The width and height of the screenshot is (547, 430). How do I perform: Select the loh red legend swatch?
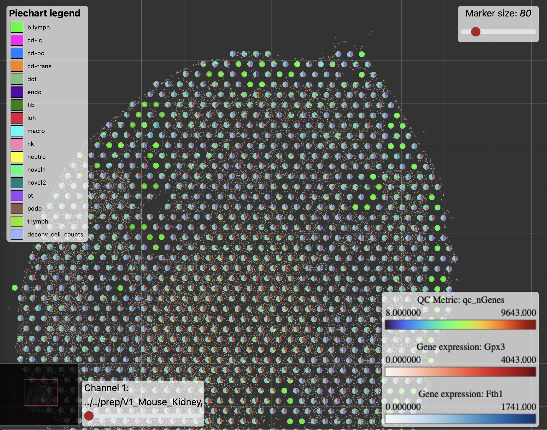pos(17,118)
